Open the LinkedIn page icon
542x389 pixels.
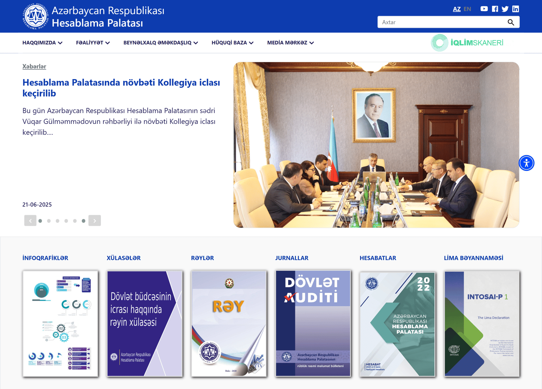[x=516, y=9]
